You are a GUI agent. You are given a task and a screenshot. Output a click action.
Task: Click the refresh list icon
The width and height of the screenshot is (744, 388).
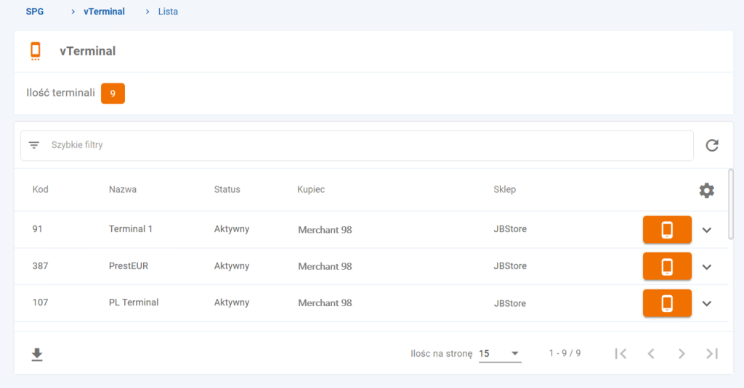(712, 146)
